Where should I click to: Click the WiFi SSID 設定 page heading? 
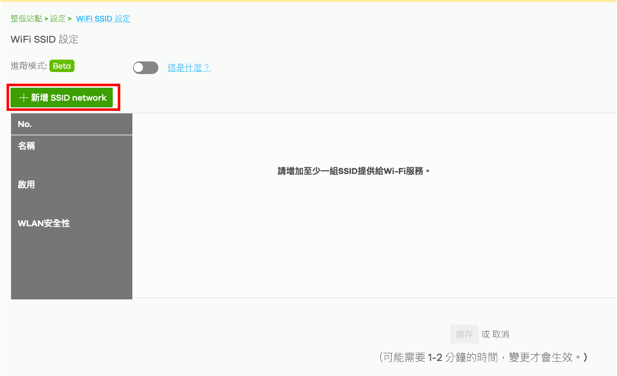(44, 39)
